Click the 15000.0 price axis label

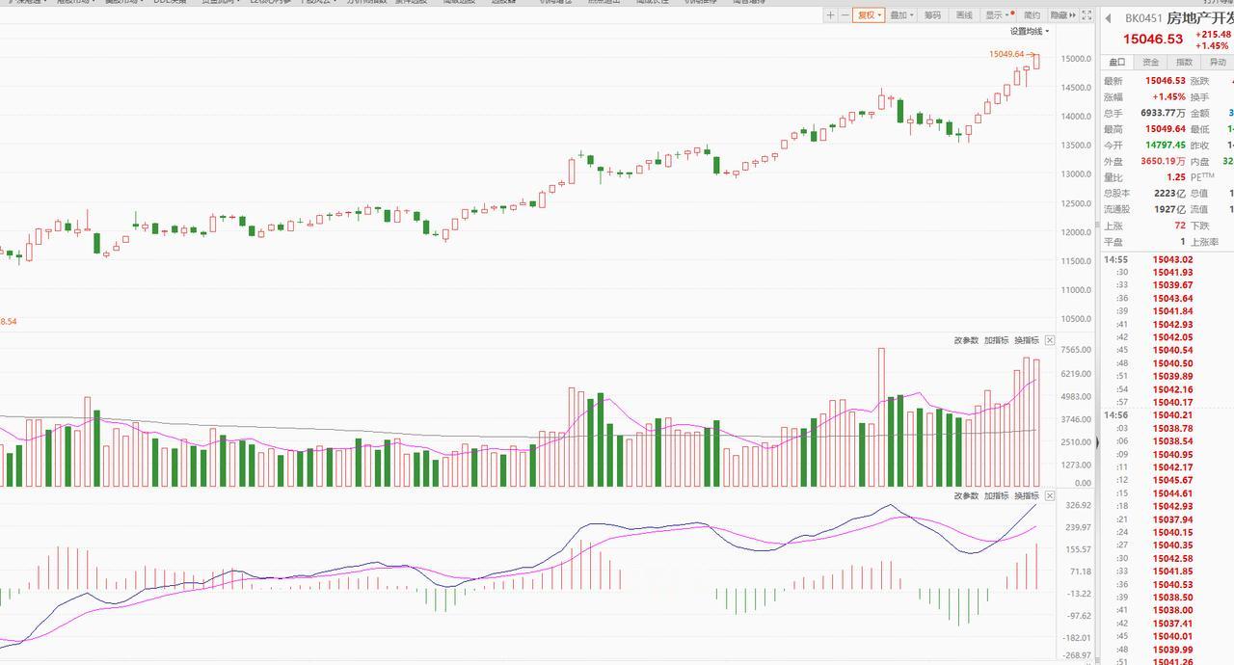click(1075, 59)
